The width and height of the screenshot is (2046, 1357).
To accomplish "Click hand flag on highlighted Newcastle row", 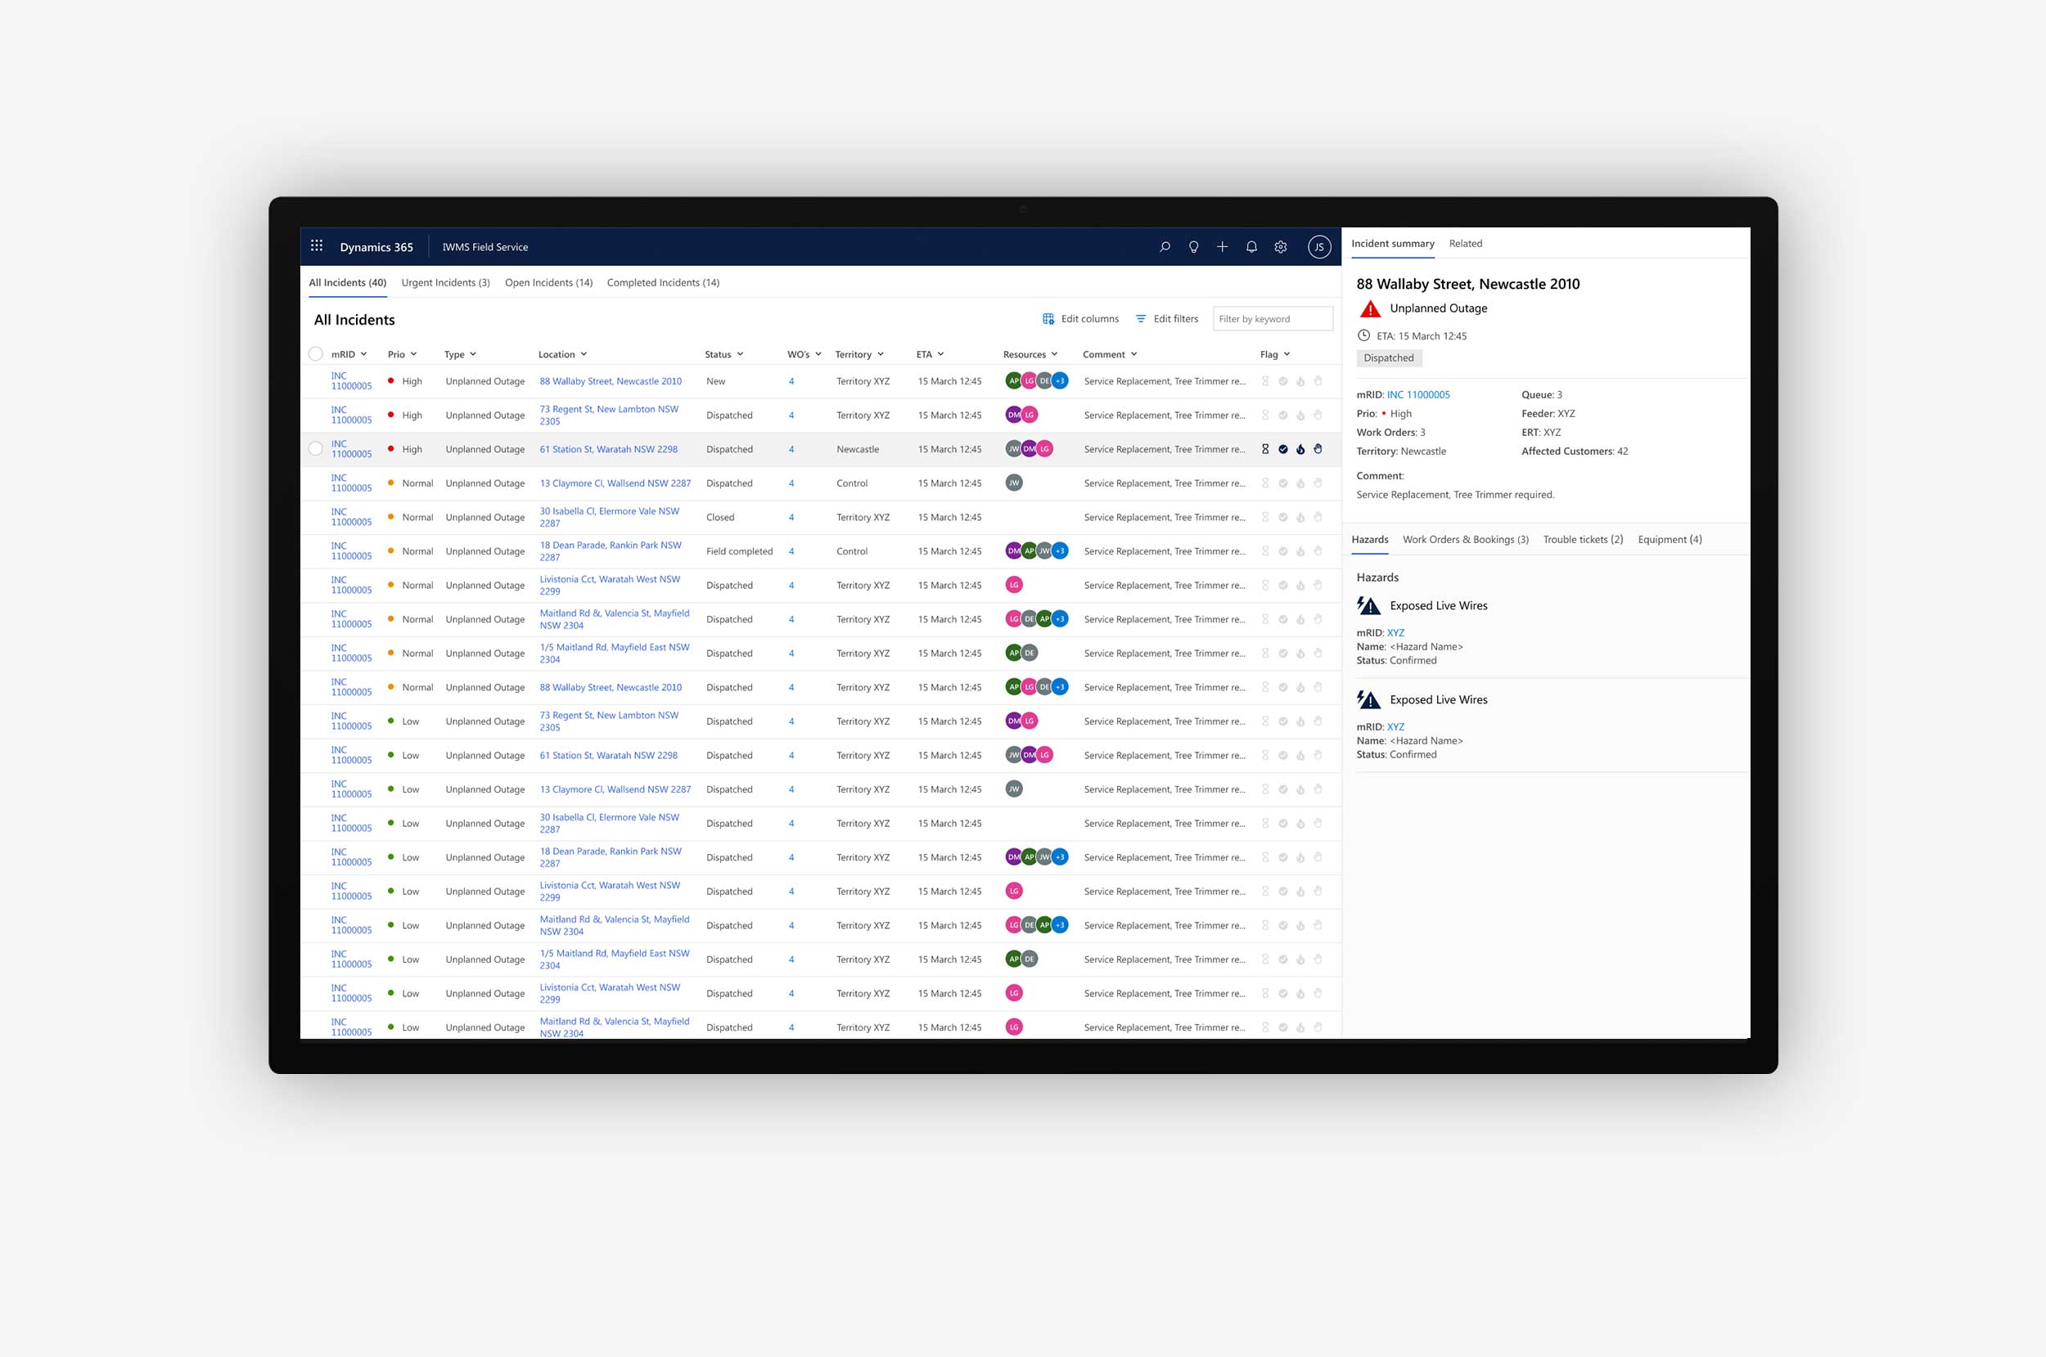I will click(x=1318, y=449).
